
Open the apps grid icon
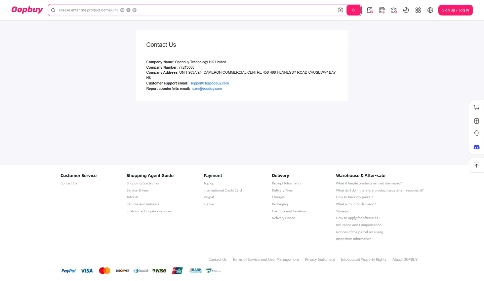click(418, 10)
